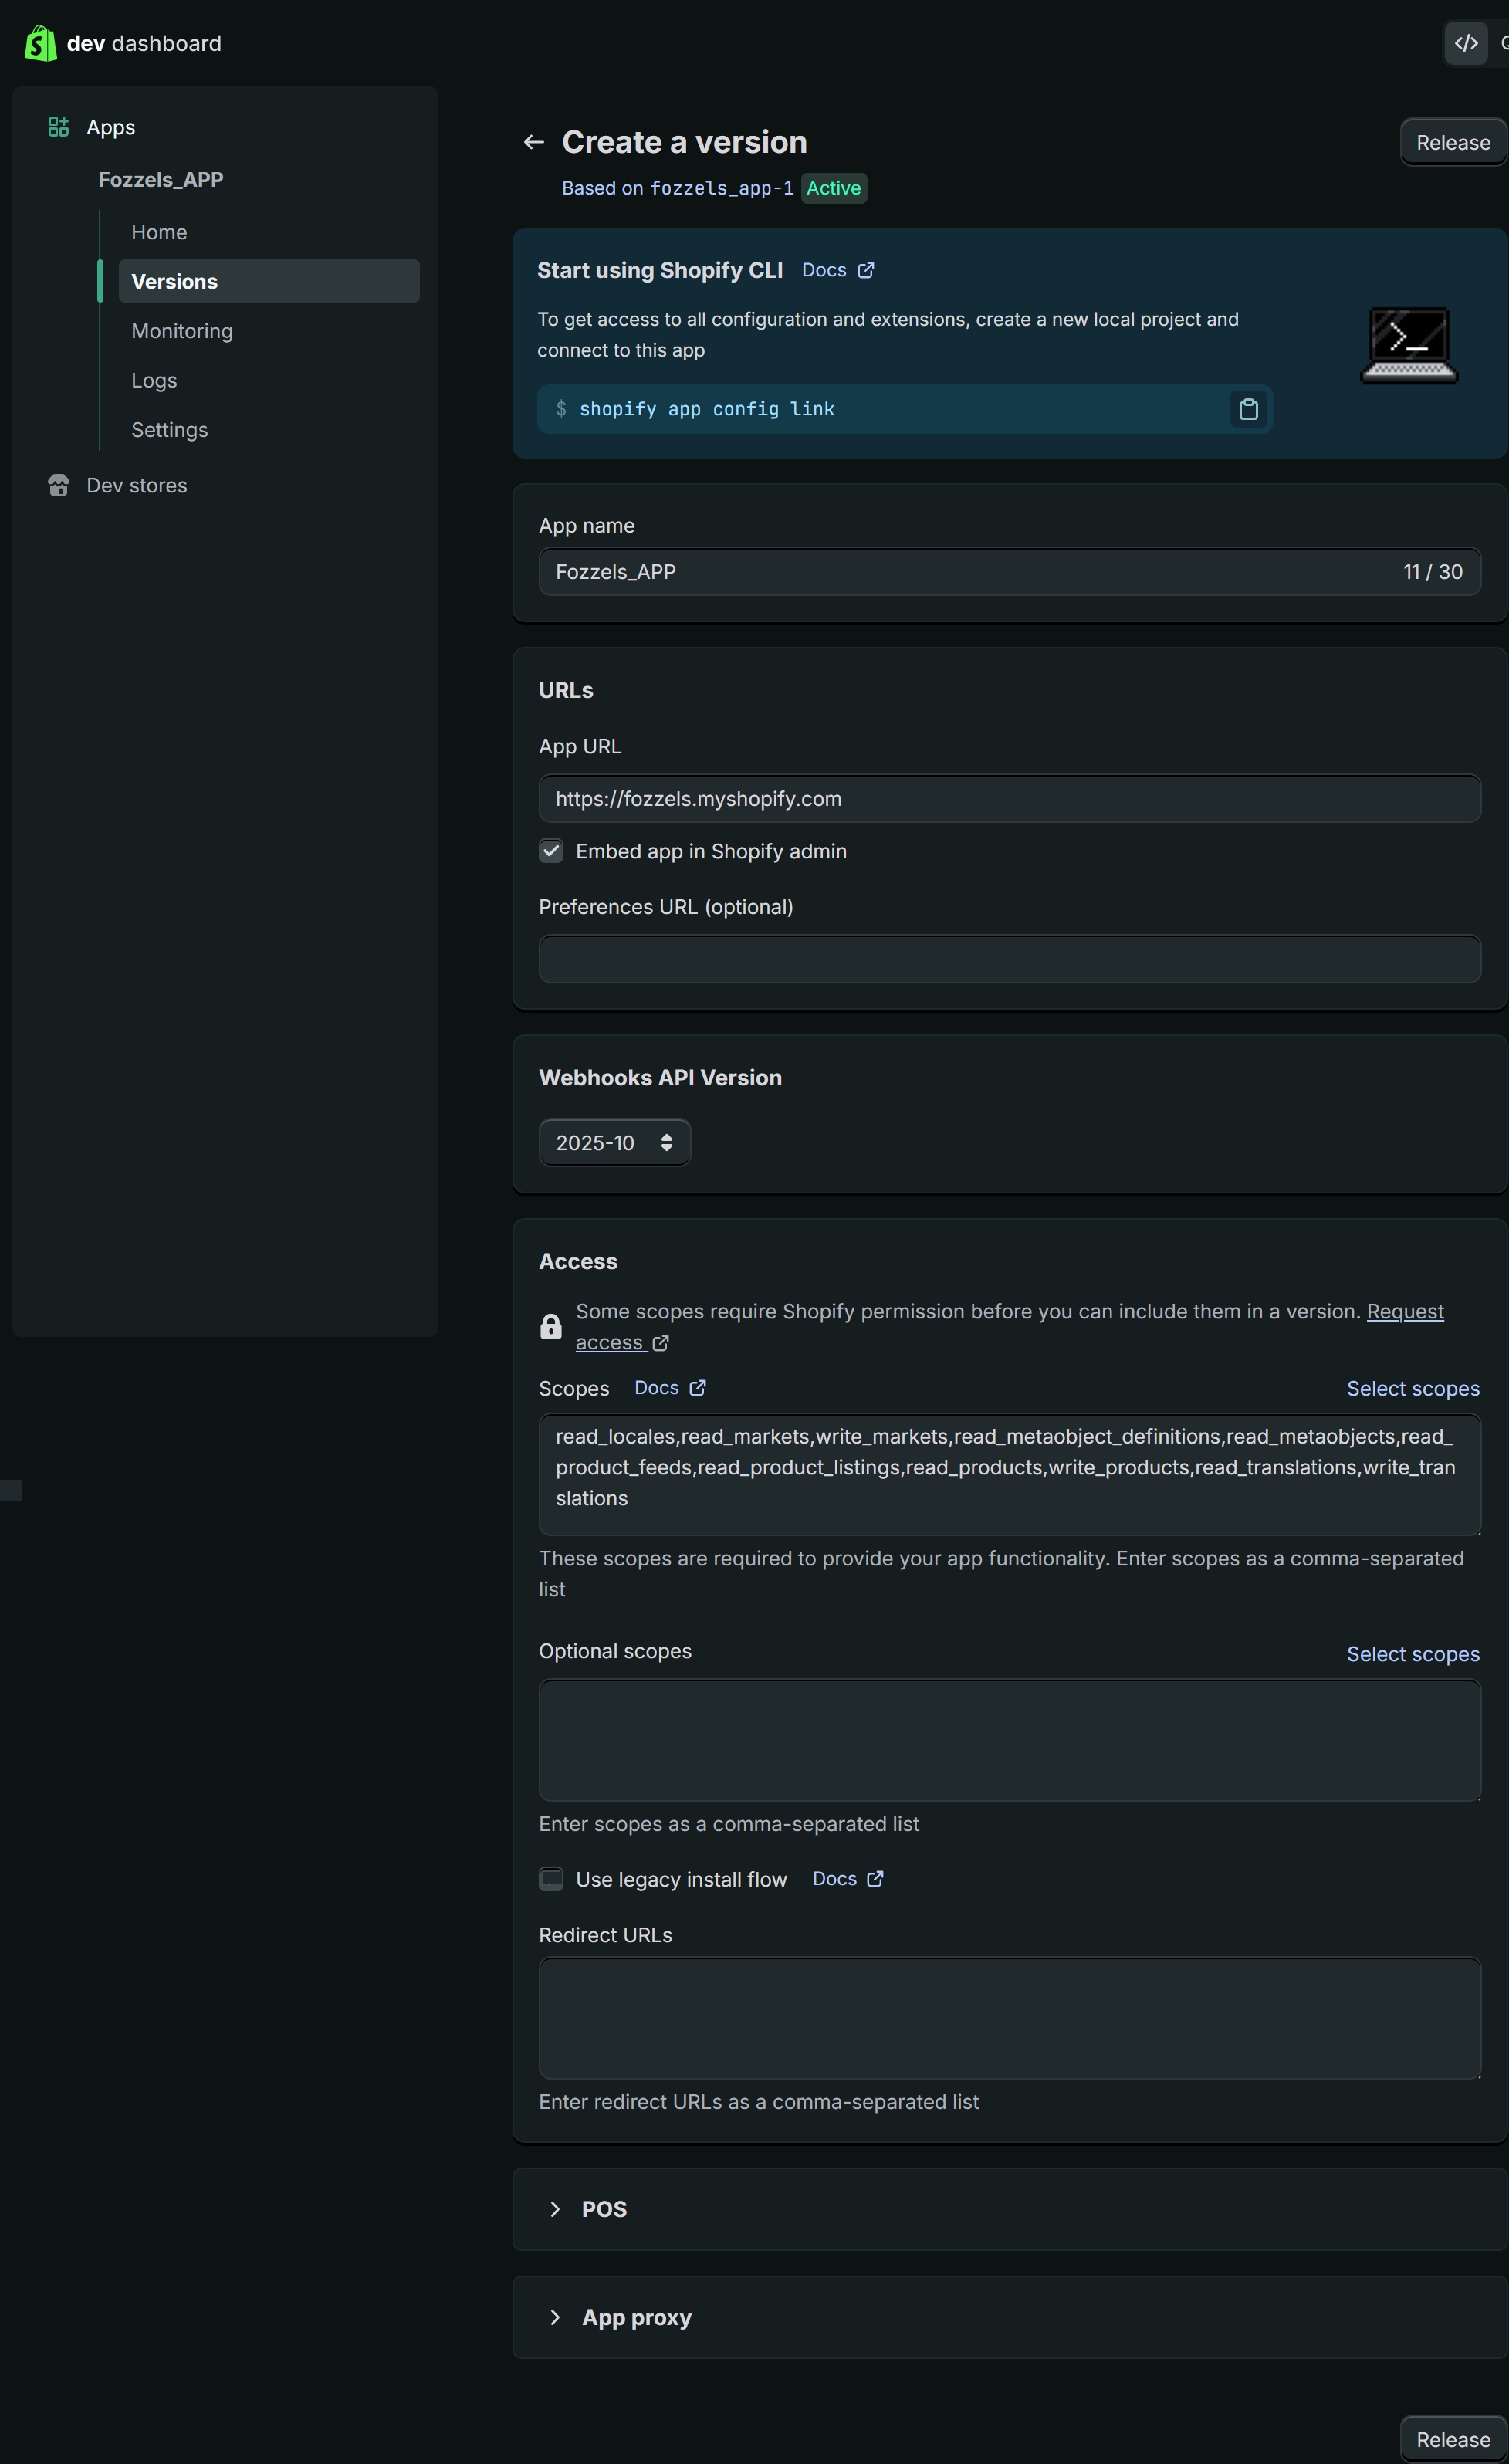Click the code brackets icon in header
Image resolution: width=1509 pixels, height=2464 pixels.
(x=1466, y=43)
